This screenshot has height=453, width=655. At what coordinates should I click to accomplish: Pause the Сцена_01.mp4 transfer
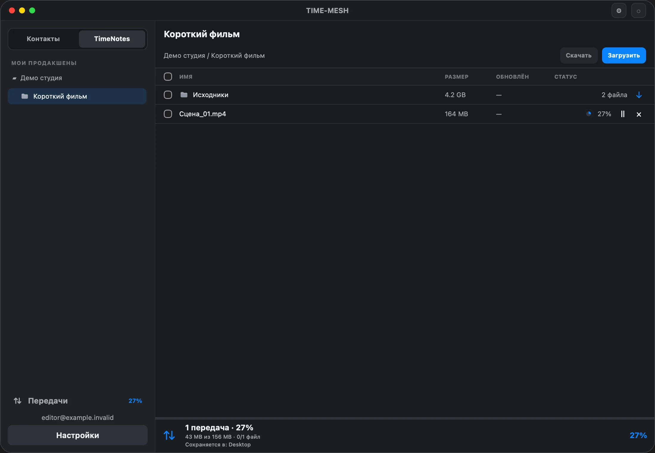pyautogui.click(x=623, y=114)
